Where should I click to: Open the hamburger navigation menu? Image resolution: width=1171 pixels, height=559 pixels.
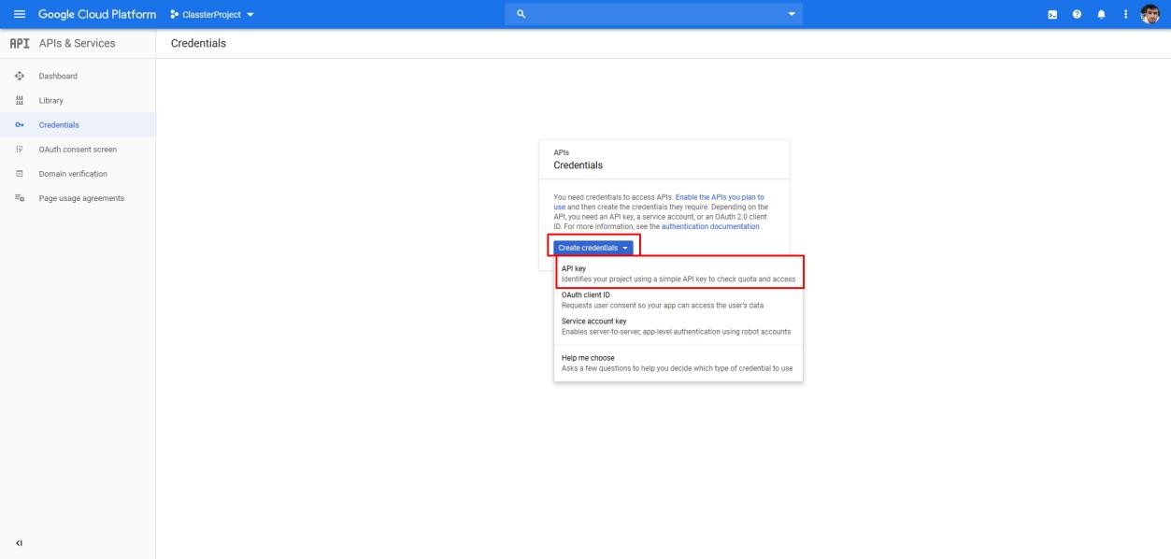click(19, 14)
